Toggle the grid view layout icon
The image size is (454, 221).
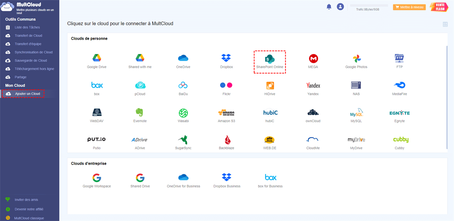445,24
